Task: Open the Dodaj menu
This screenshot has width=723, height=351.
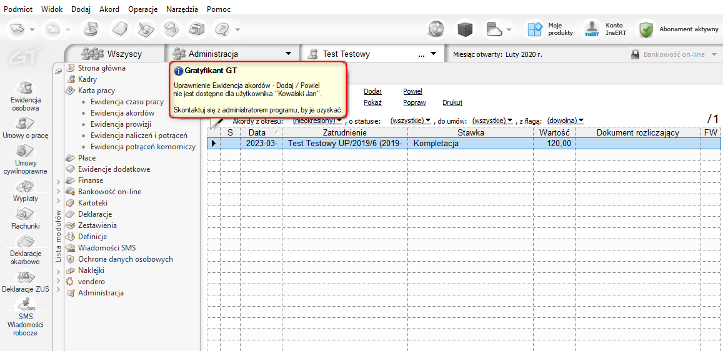Action: 81,9
